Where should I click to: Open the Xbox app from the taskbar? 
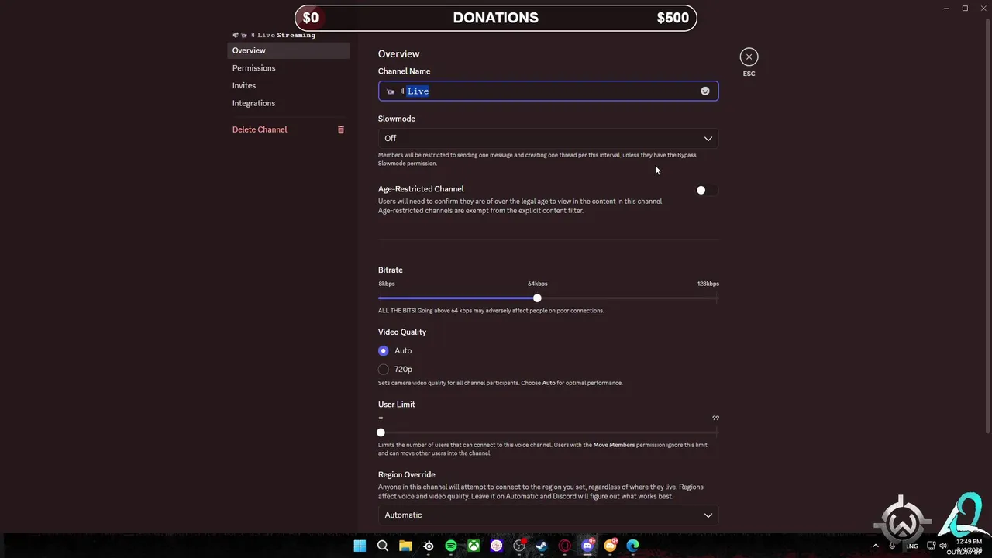474,546
